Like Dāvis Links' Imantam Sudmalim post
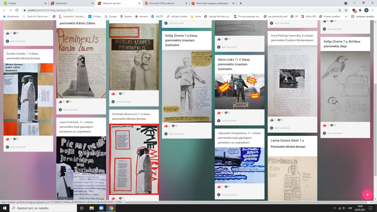 [x=219, y=113]
